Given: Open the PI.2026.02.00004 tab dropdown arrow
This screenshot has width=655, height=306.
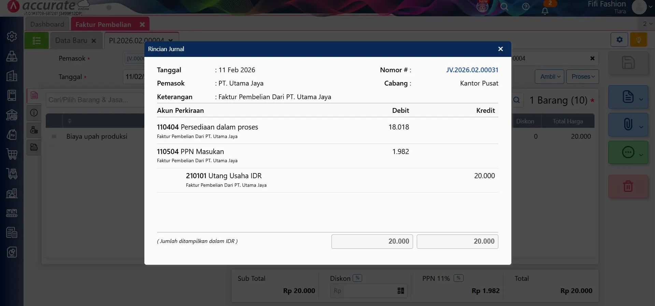Looking at the screenshot, I should pos(171,41).
